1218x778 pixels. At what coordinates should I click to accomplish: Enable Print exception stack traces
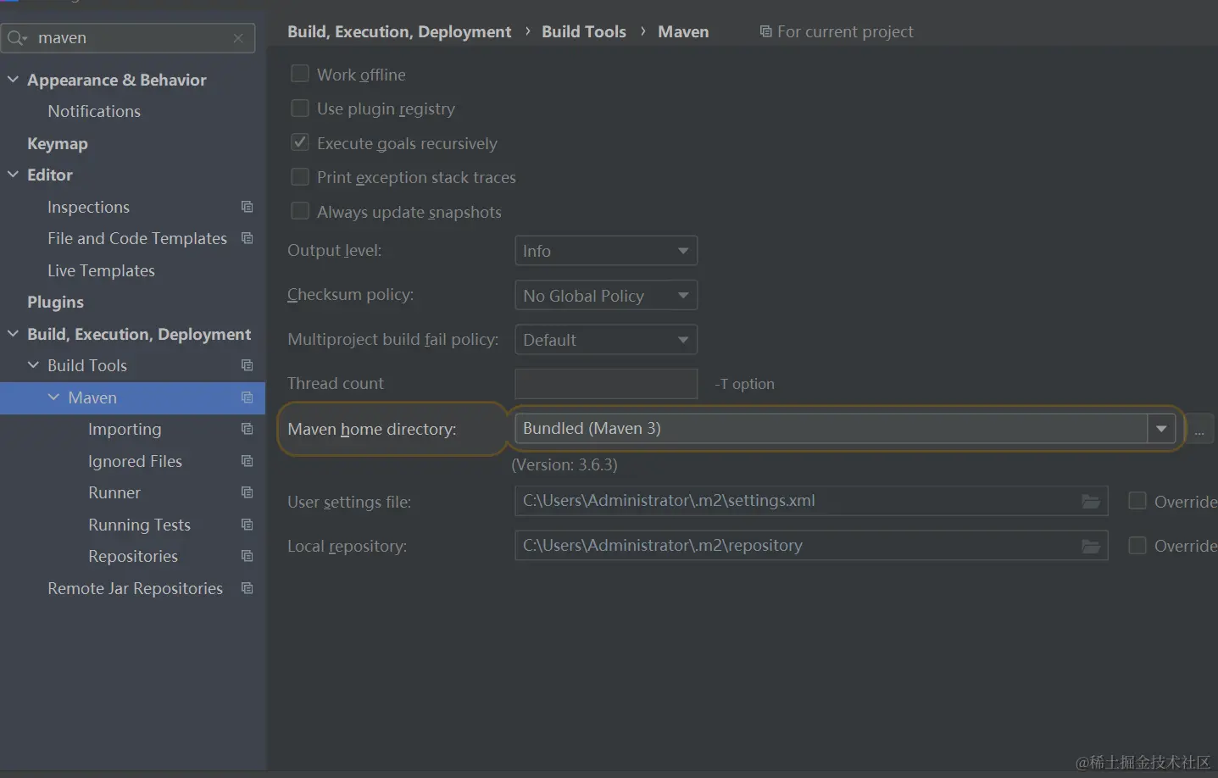pos(300,176)
